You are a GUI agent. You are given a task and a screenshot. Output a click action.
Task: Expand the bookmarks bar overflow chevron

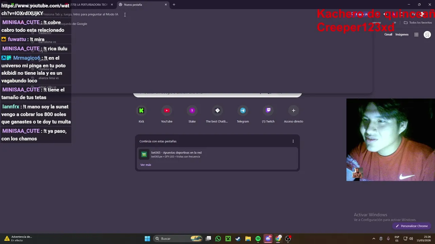click(395, 22)
